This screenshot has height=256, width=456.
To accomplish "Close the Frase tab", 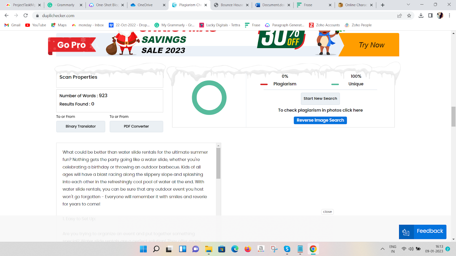I will pos(330,5).
